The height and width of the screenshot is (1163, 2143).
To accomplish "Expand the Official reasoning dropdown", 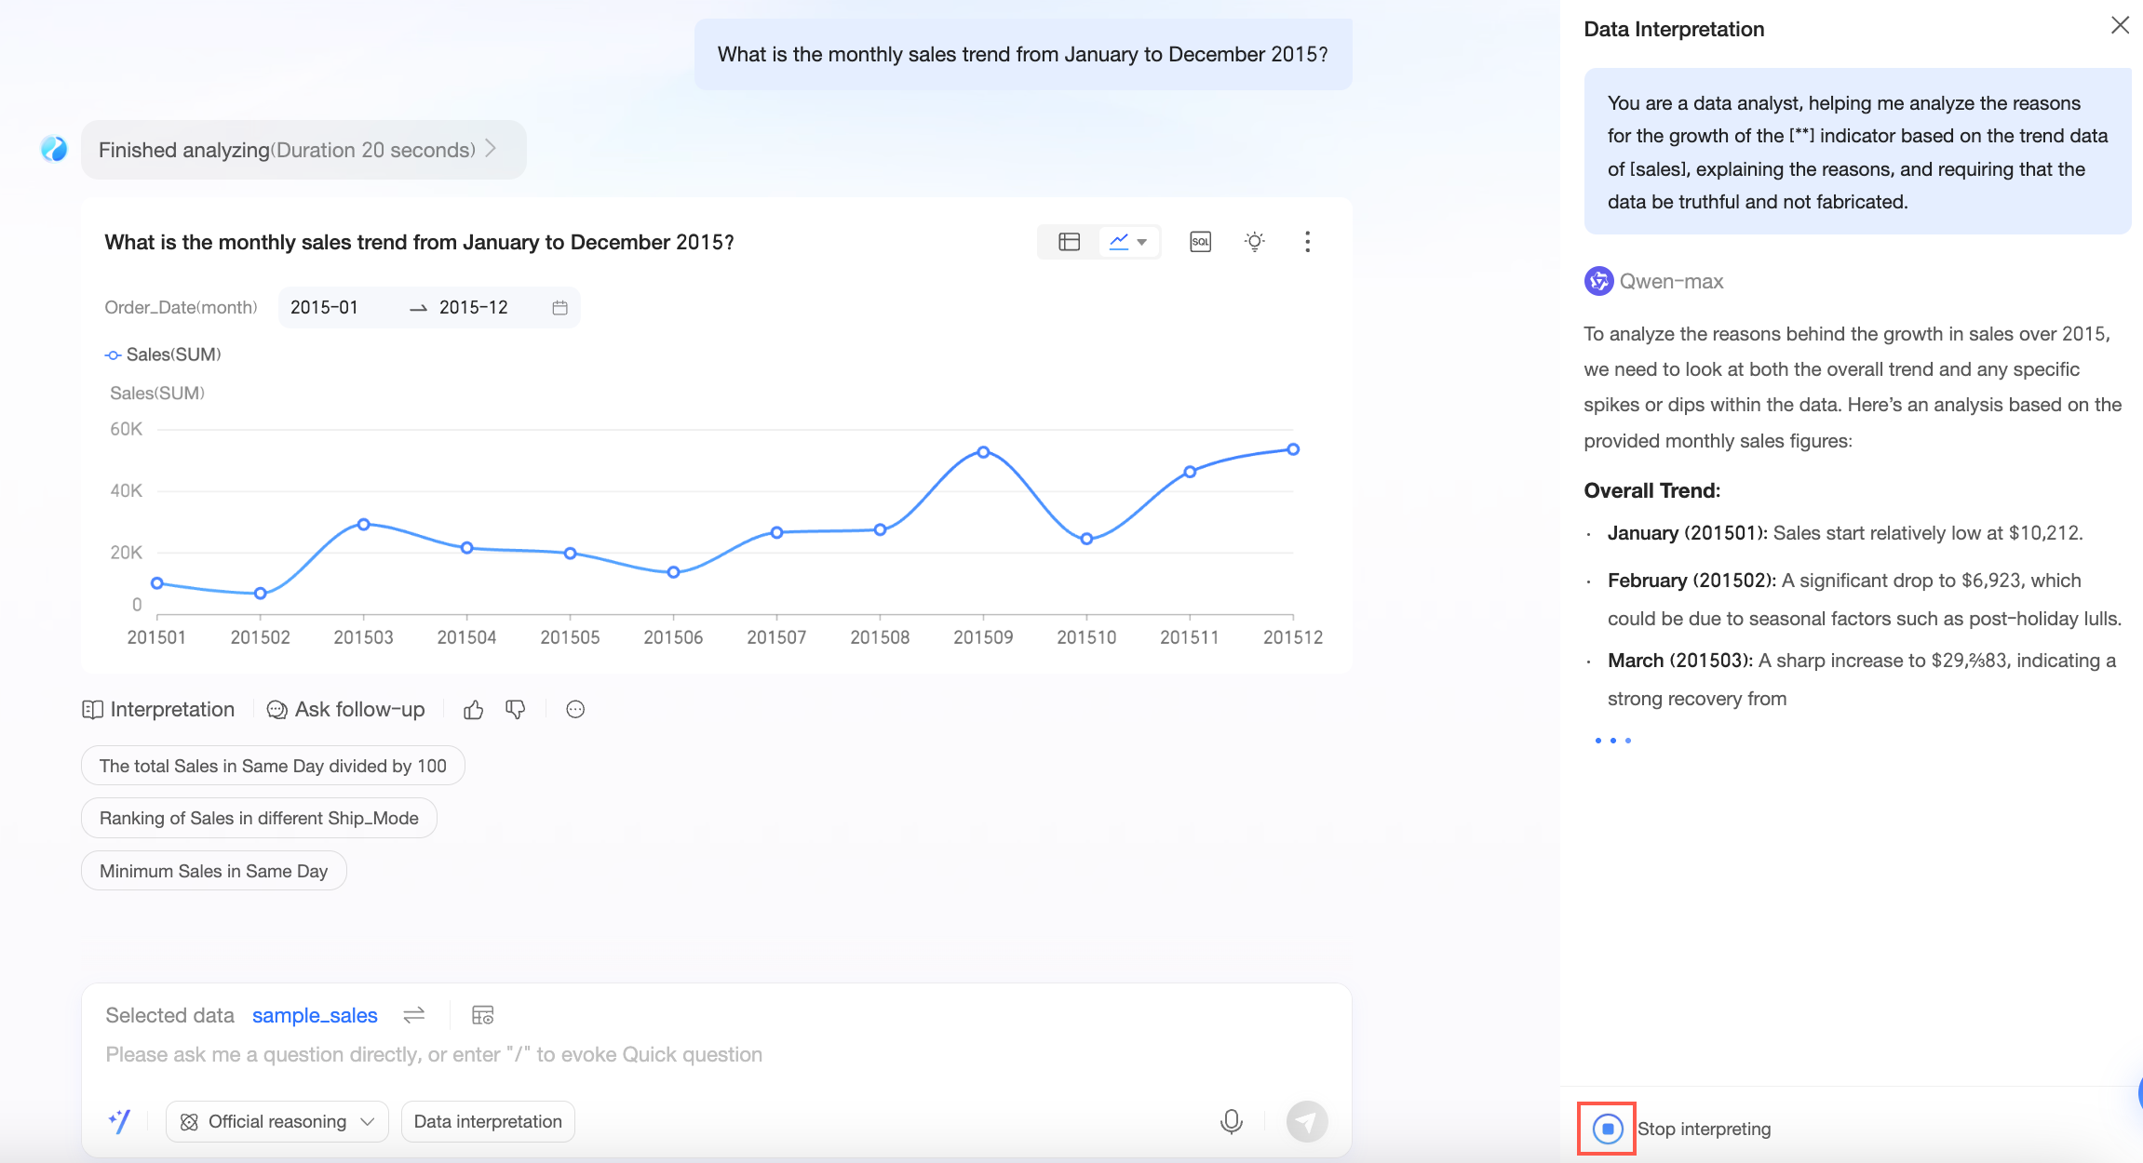I will (277, 1121).
